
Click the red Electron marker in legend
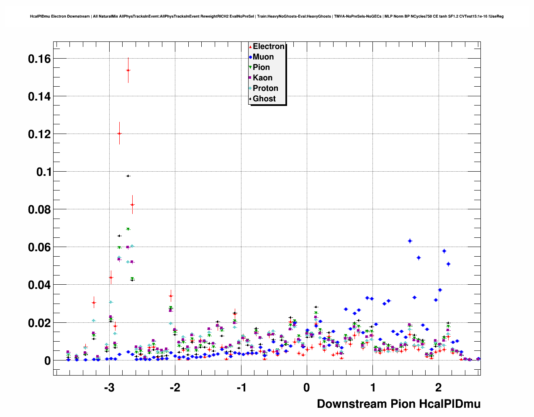(x=250, y=46)
